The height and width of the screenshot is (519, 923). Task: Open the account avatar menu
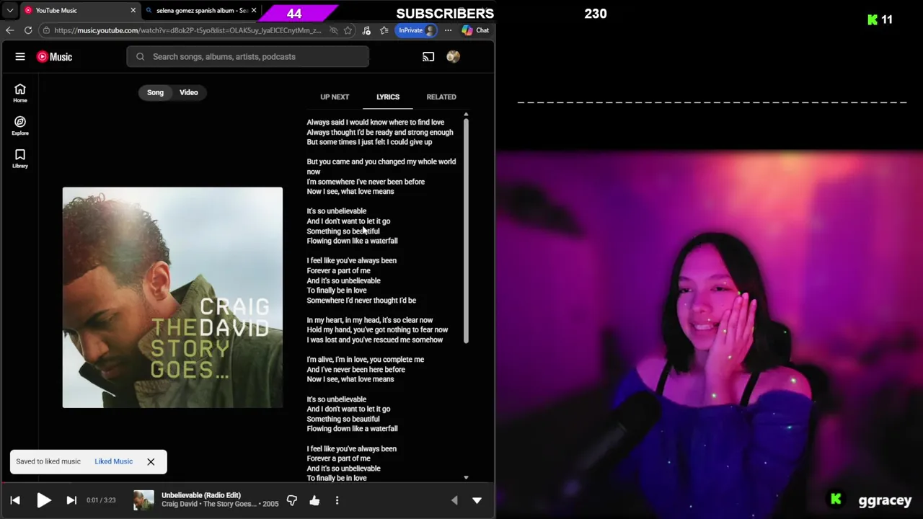(453, 56)
